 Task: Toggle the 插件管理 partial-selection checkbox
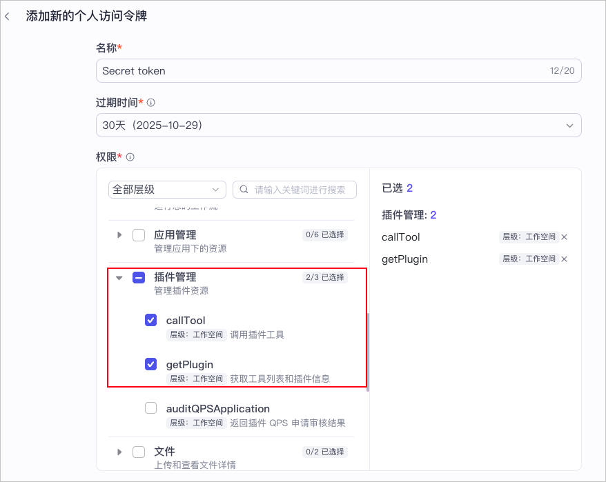(139, 277)
